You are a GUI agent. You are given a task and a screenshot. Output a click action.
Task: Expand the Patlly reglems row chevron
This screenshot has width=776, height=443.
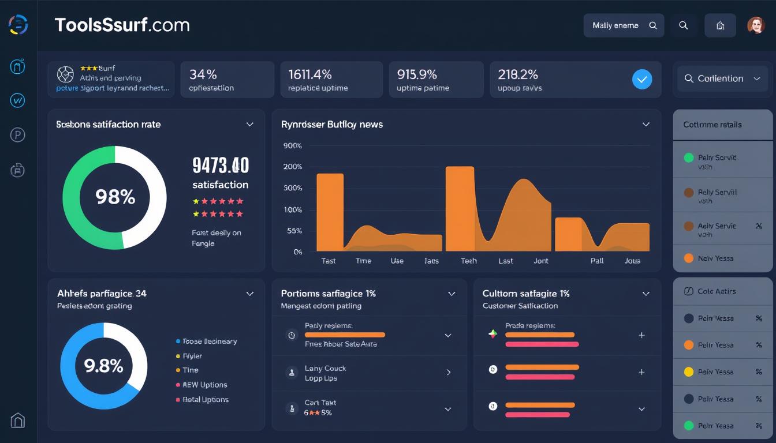pos(447,335)
